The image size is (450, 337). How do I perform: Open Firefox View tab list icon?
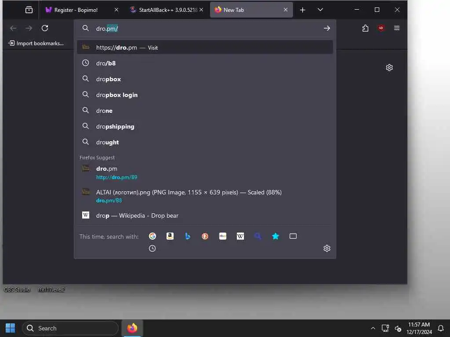point(29,10)
